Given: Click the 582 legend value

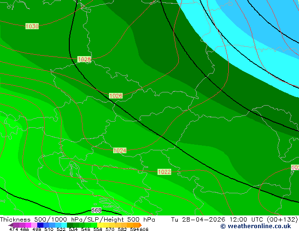Looking at the screenshot, I should [122, 229].
